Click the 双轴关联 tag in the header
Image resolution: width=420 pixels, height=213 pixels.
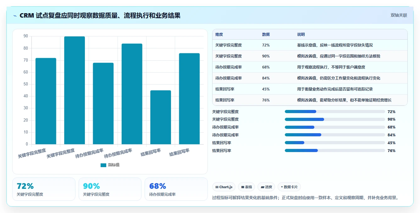[x=399, y=15]
